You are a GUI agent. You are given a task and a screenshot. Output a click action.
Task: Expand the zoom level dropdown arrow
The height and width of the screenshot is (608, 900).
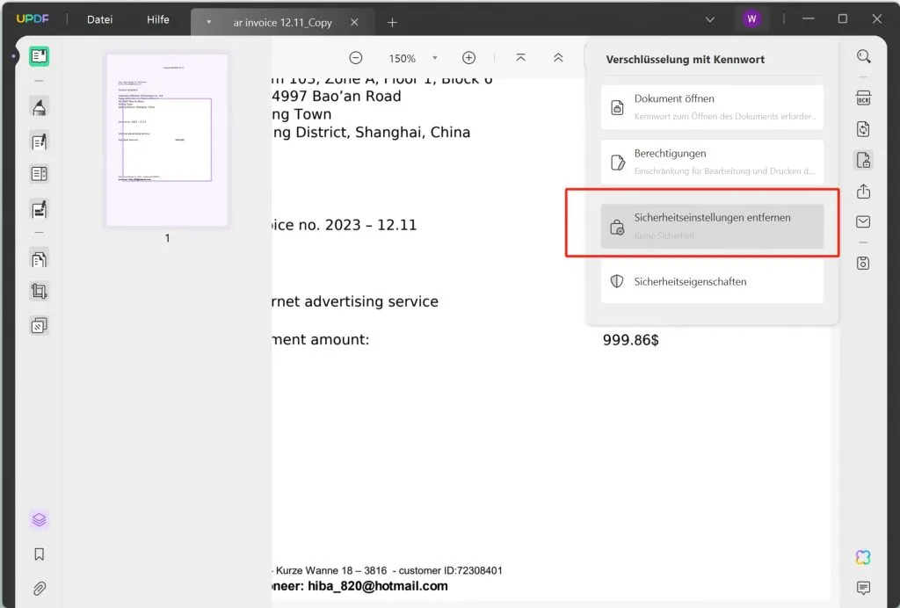click(435, 58)
